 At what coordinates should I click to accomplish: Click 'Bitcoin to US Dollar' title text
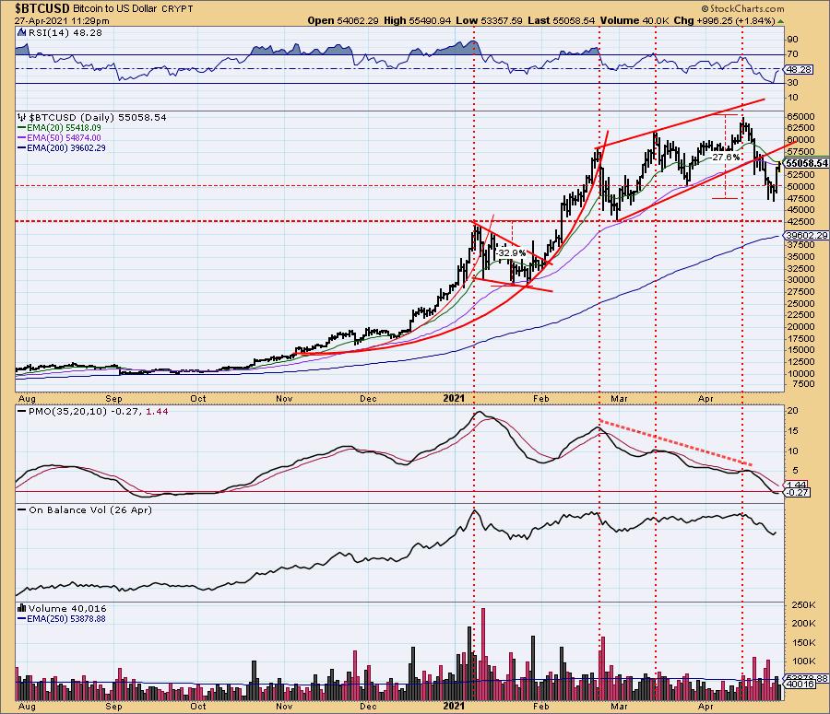coord(115,9)
